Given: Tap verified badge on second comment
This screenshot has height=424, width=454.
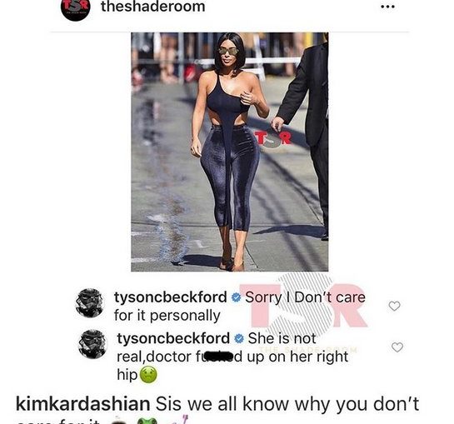Looking at the screenshot, I should pyautogui.click(x=239, y=338).
